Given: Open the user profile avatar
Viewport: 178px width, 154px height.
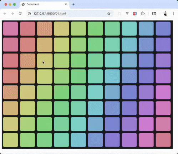Looking at the screenshot, I should [166, 14].
